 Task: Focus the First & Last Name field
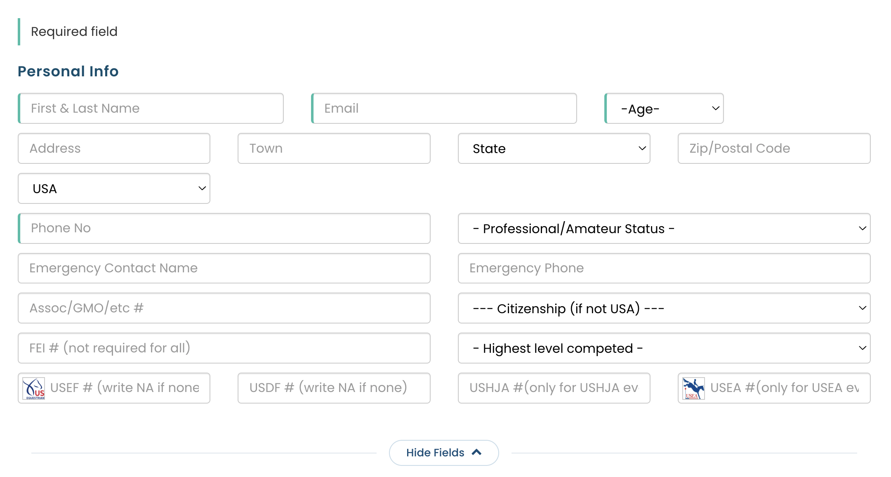click(151, 109)
